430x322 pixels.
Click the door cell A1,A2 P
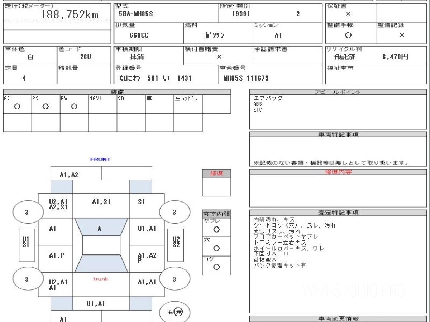click(147, 259)
